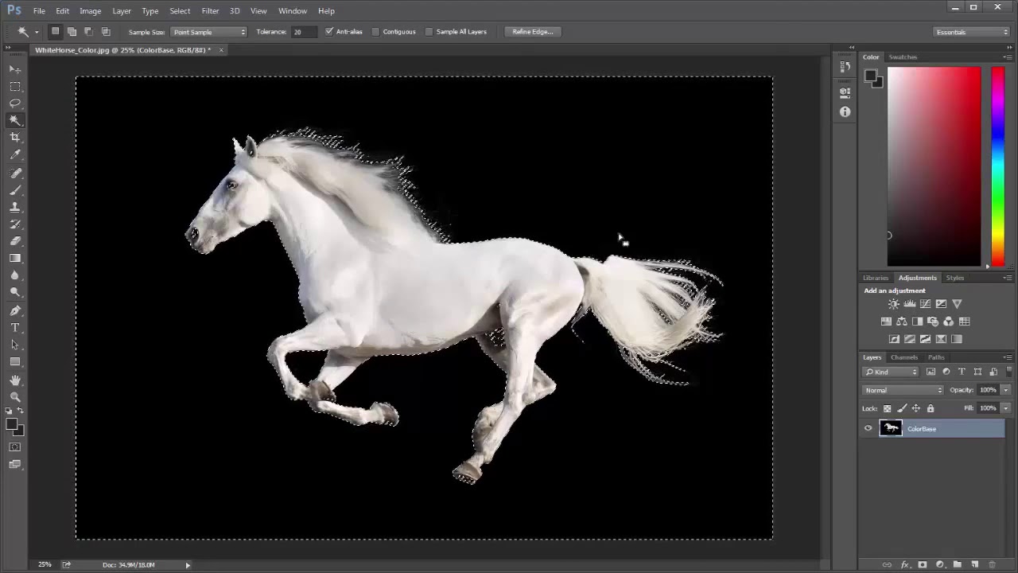Open the Fill slider dropdown arrow

1005,408
